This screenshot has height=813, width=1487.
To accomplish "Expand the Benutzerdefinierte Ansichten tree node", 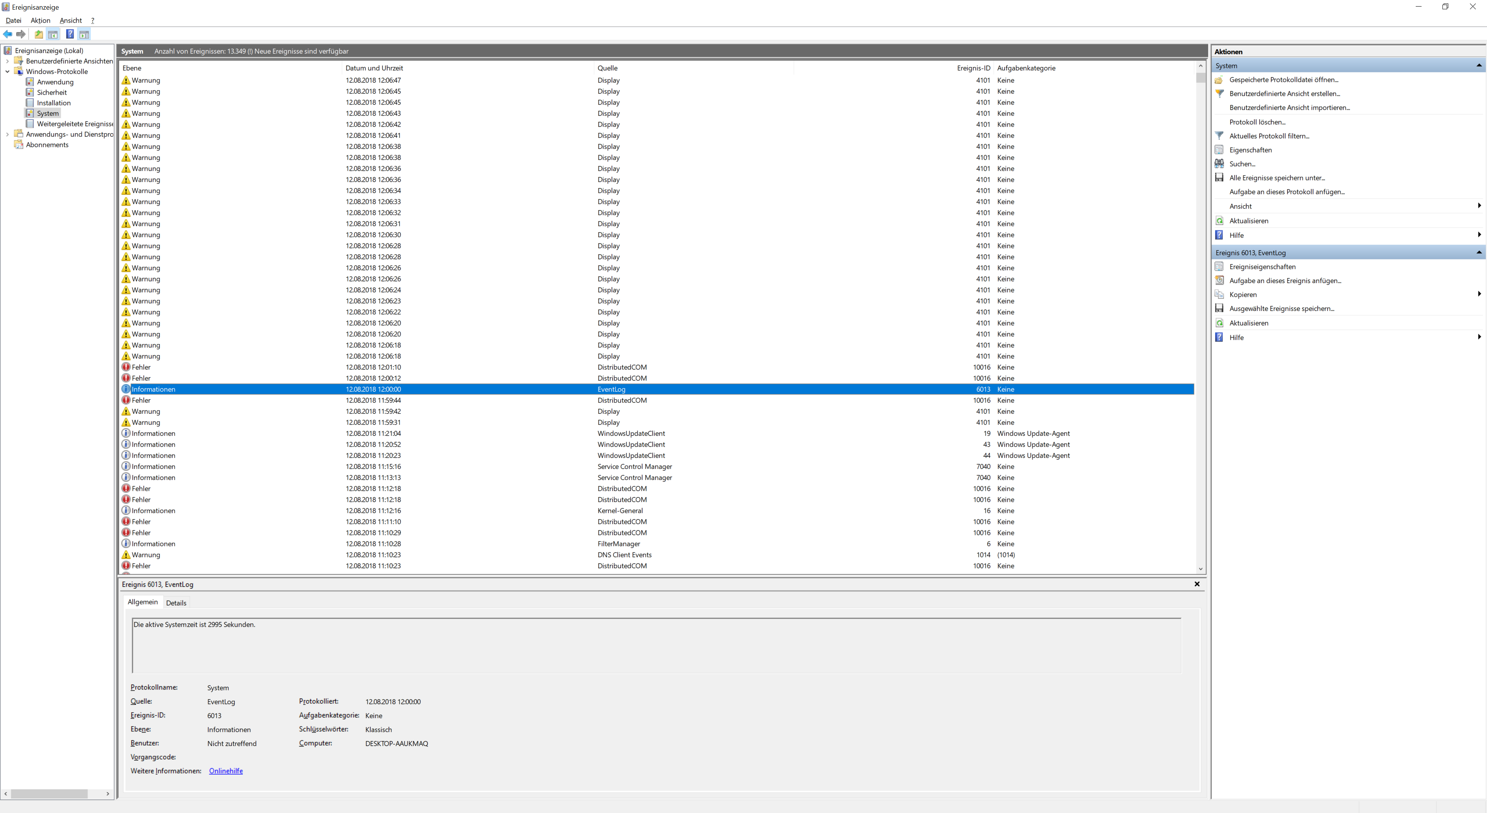I will pyautogui.click(x=7, y=61).
